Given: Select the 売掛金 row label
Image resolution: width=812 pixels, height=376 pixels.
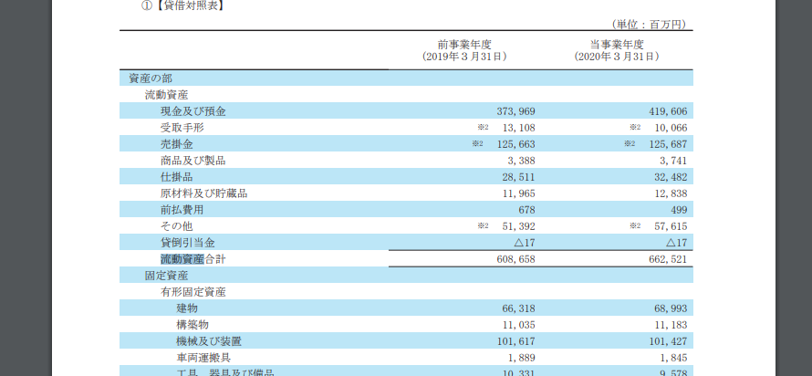Looking at the screenshot, I should point(177,144).
